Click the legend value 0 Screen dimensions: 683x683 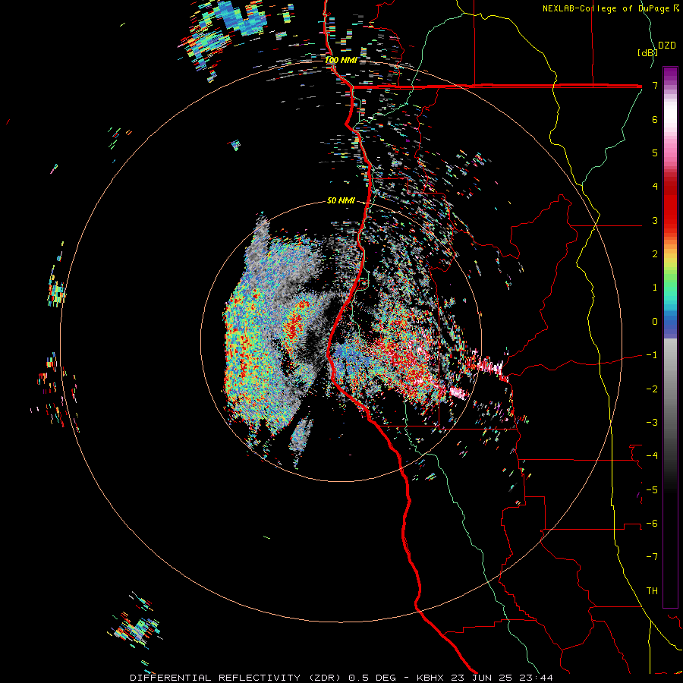pyautogui.click(x=655, y=322)
